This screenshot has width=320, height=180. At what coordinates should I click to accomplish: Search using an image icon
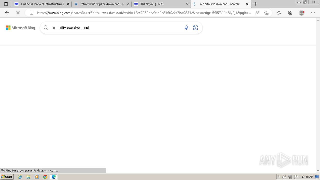tap(195, 28)
